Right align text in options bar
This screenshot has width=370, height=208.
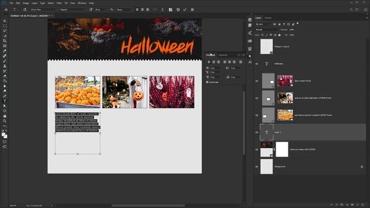pyautogui.click(x=147, y=10)
